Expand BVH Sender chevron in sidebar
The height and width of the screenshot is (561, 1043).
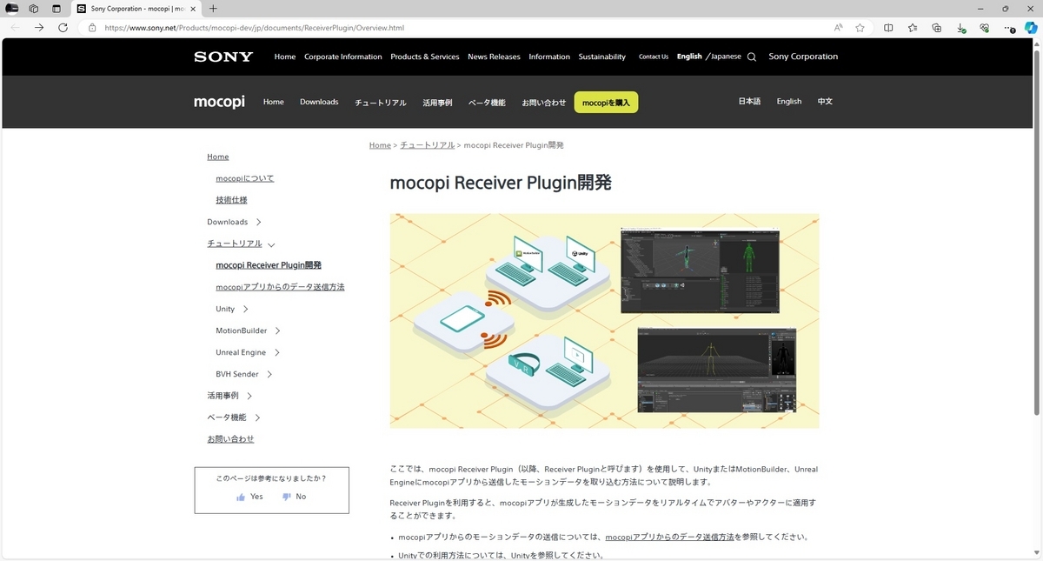[269, 375]
